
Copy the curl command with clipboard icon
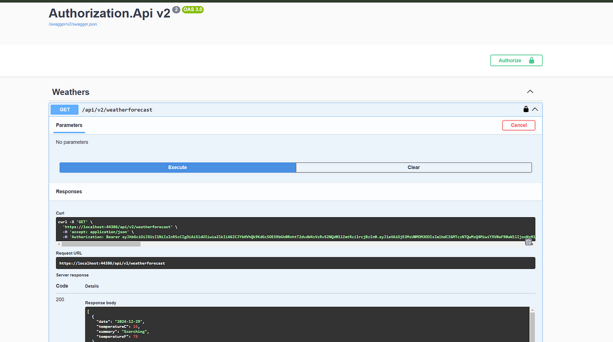pos(529,242)
